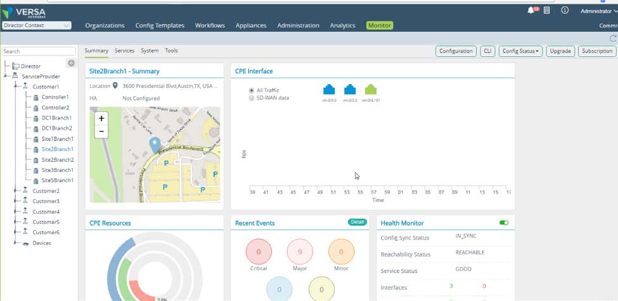Image resolution: width=618 pixels, height=301 pixels.
Task: Toggle the Health Monitor switch
Action: click(504, 223)
